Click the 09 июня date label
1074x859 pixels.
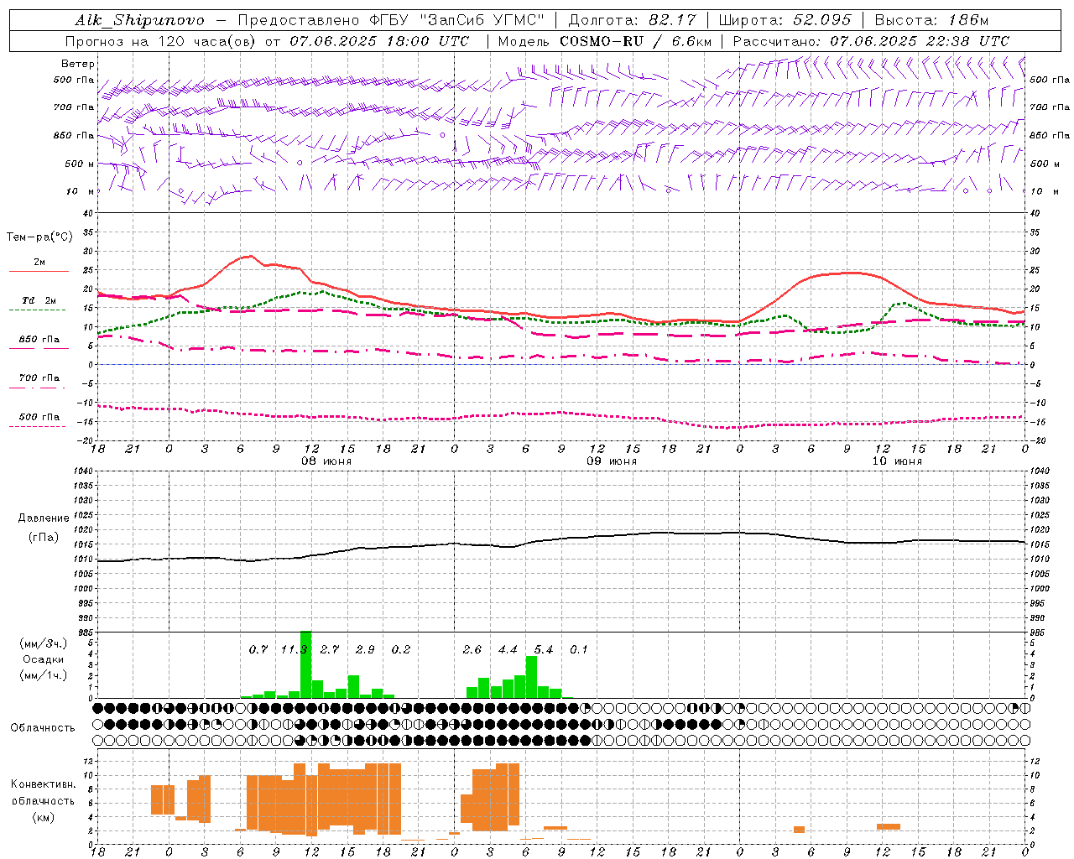coord(611,461)
